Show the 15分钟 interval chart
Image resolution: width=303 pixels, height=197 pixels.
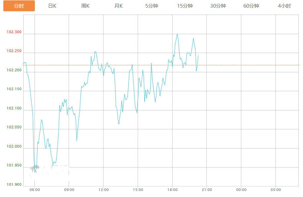point(185,6)
